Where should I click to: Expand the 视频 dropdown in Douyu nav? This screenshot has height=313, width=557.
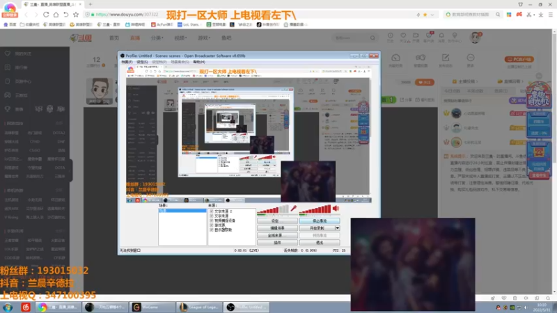[x=180, y=38]
